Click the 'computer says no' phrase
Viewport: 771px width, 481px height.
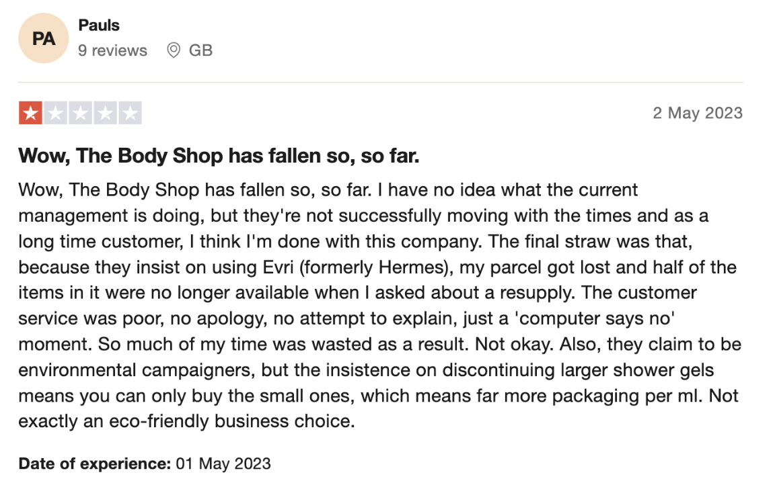[595, 318]
